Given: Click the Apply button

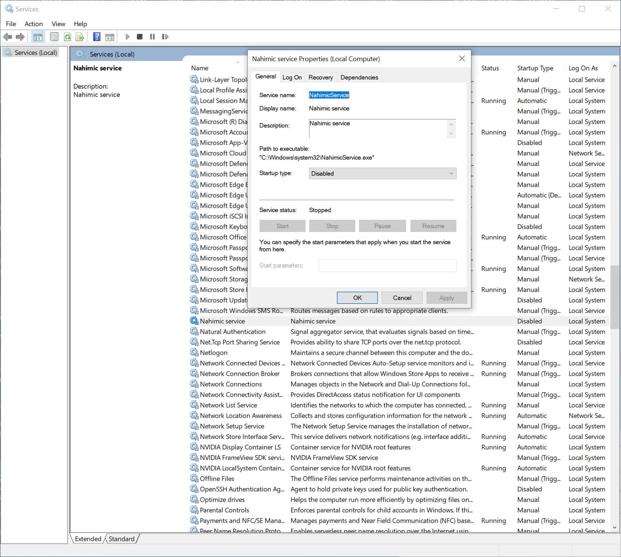Looking at the screenshot, I should click(446, 297).
